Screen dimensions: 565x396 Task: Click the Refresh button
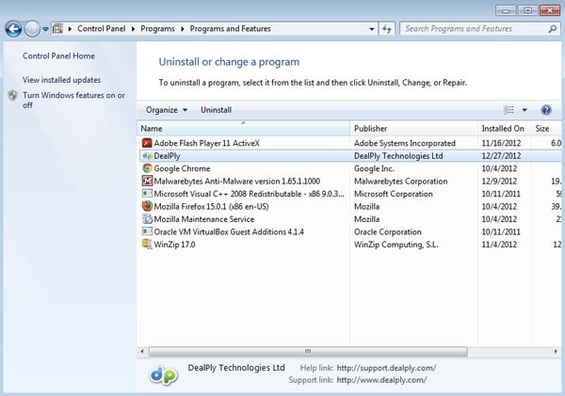(x=387, y=29)
